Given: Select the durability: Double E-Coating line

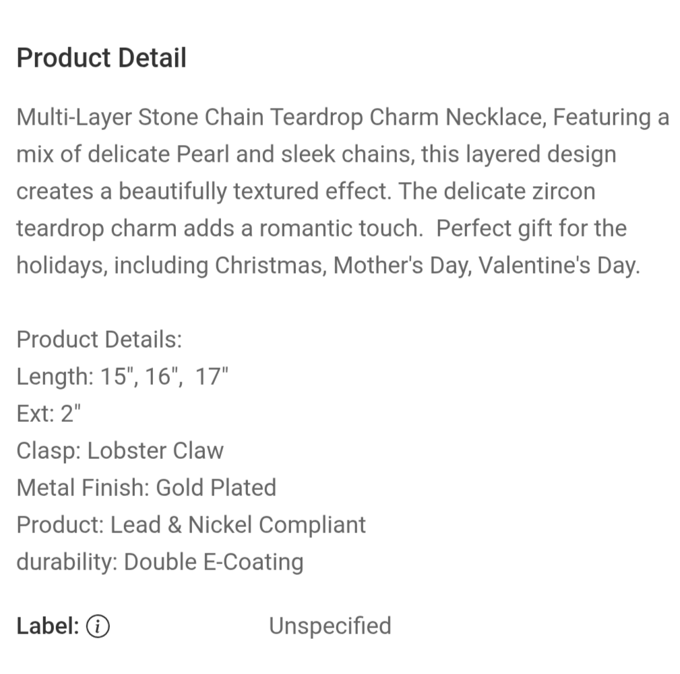Looking at the screenshot, I should (x=160, y=561).
